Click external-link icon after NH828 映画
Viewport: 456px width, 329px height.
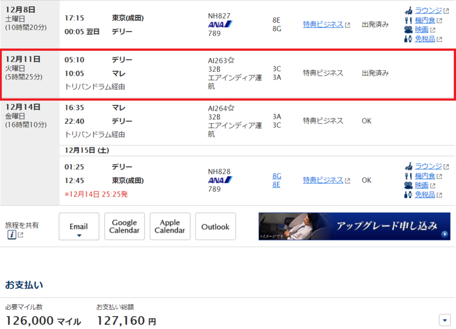coord(432,186)
